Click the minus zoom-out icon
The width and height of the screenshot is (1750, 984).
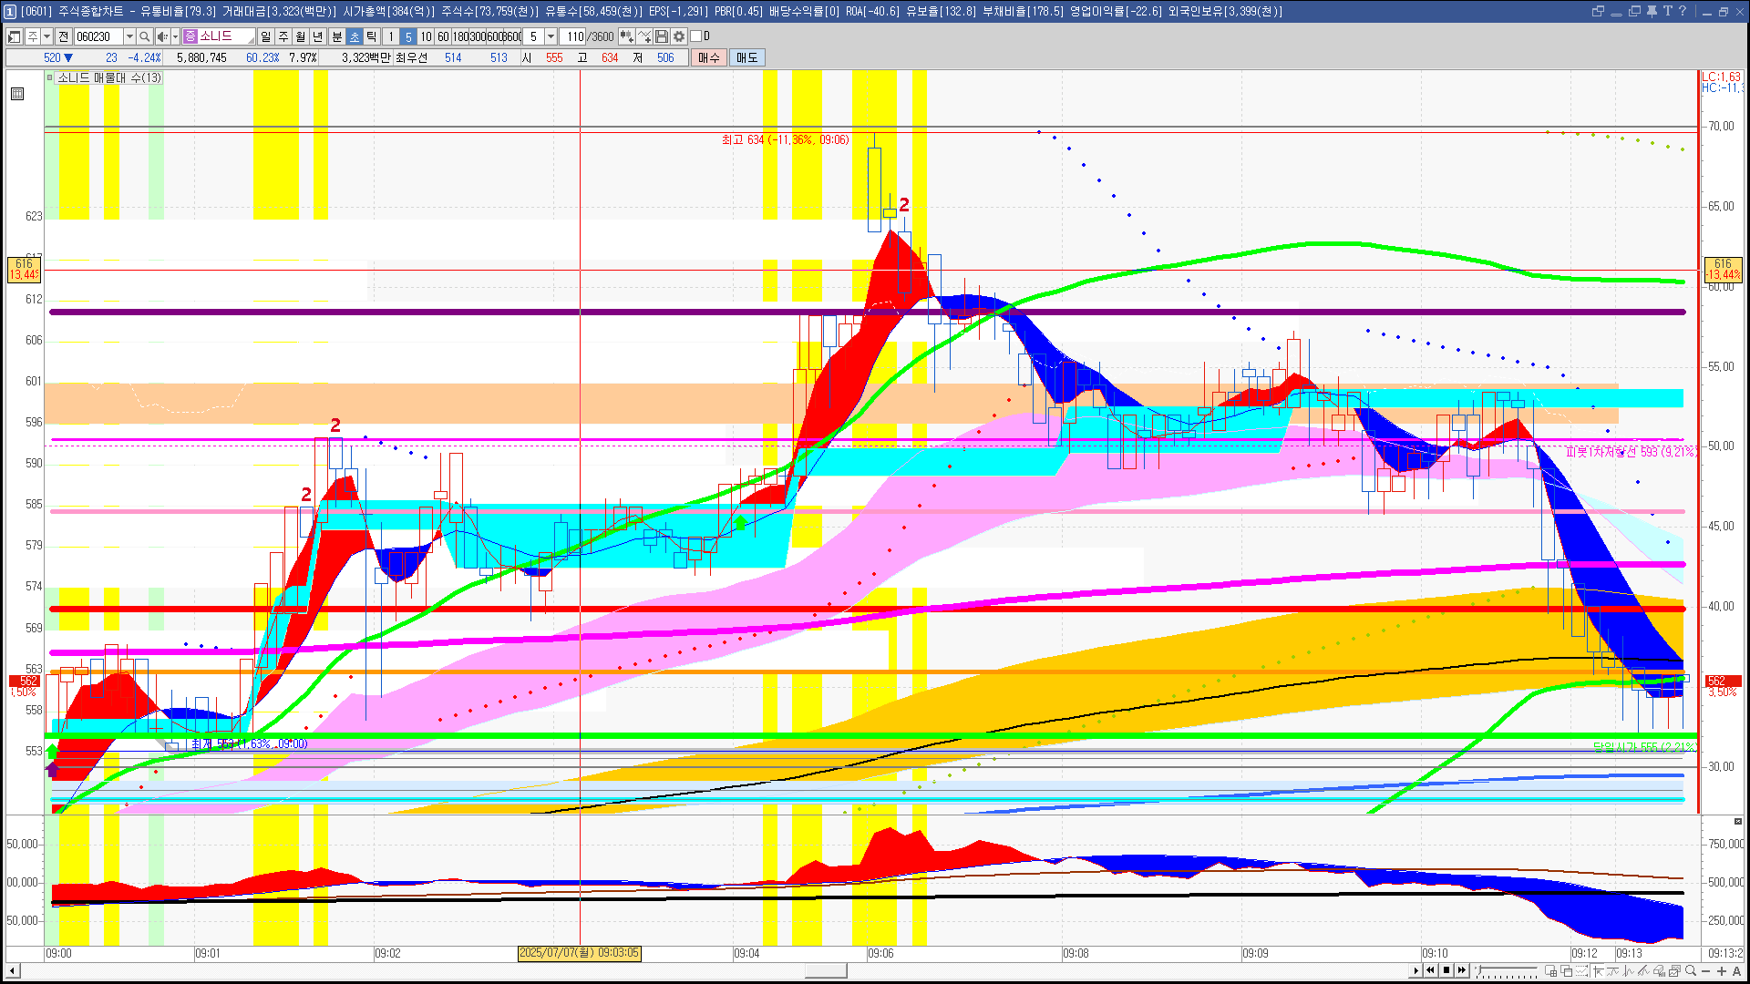(x=1706, y=971)
